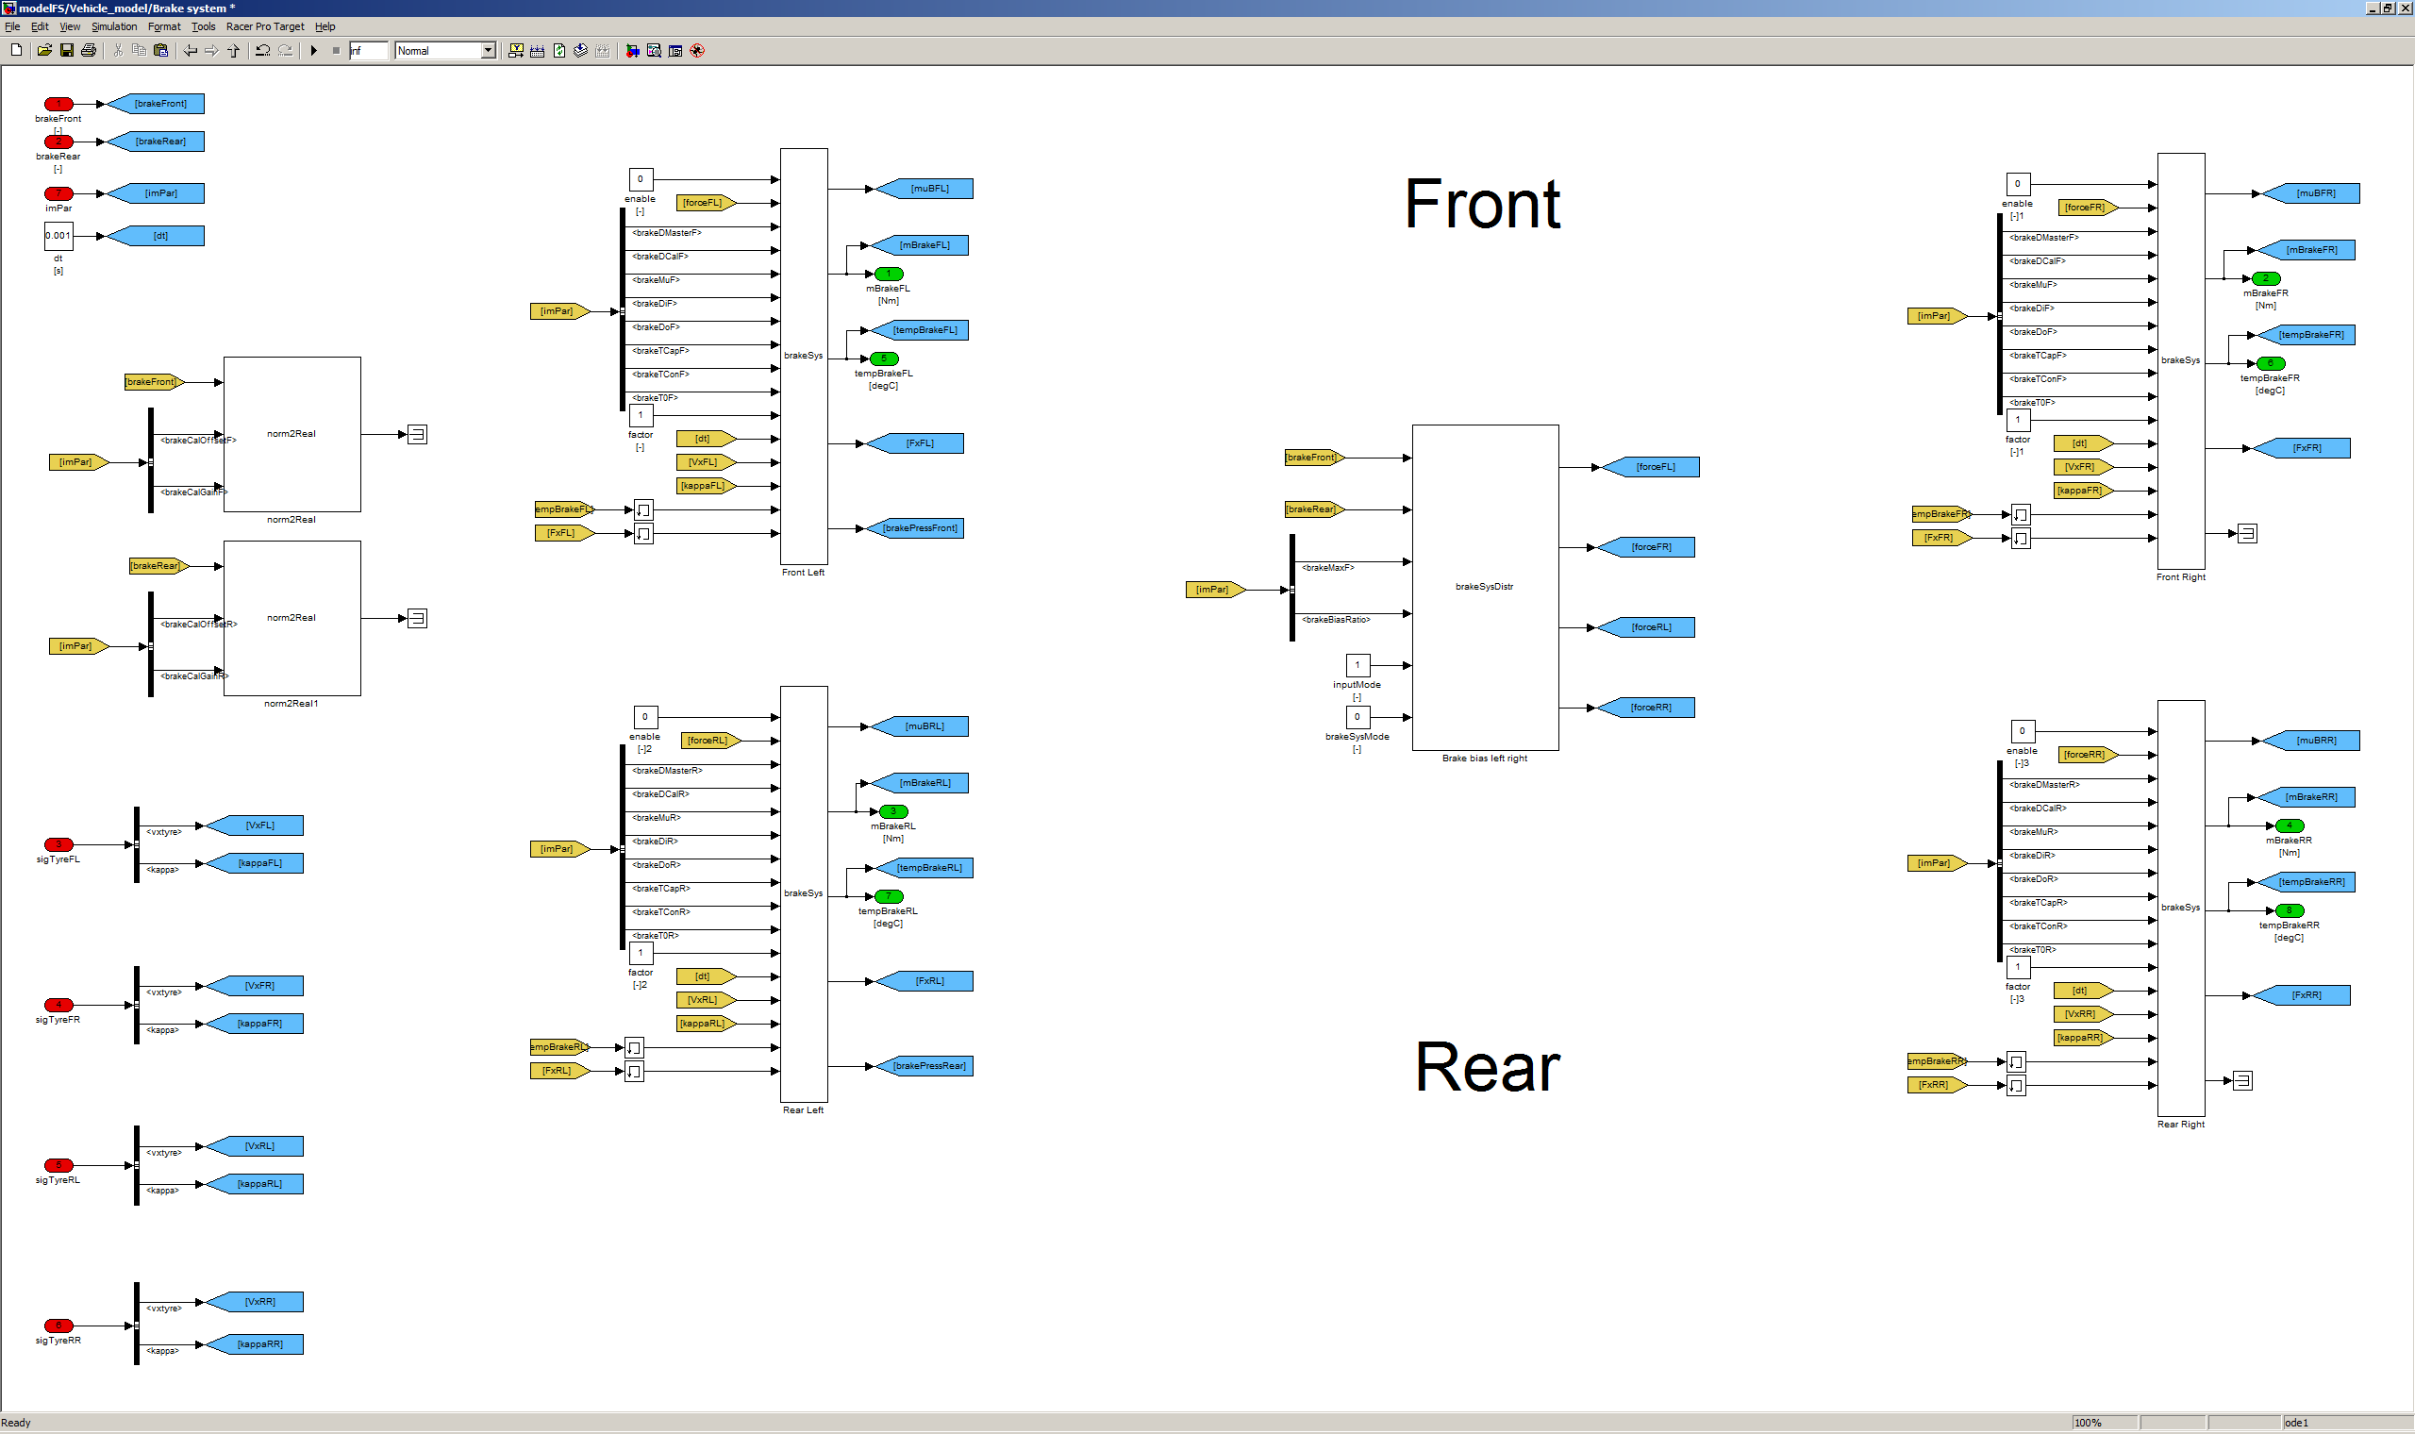Open a model file with folder icon
Image resolution: width=2415 pixels, height=1434 pixels.
(44, 50)
